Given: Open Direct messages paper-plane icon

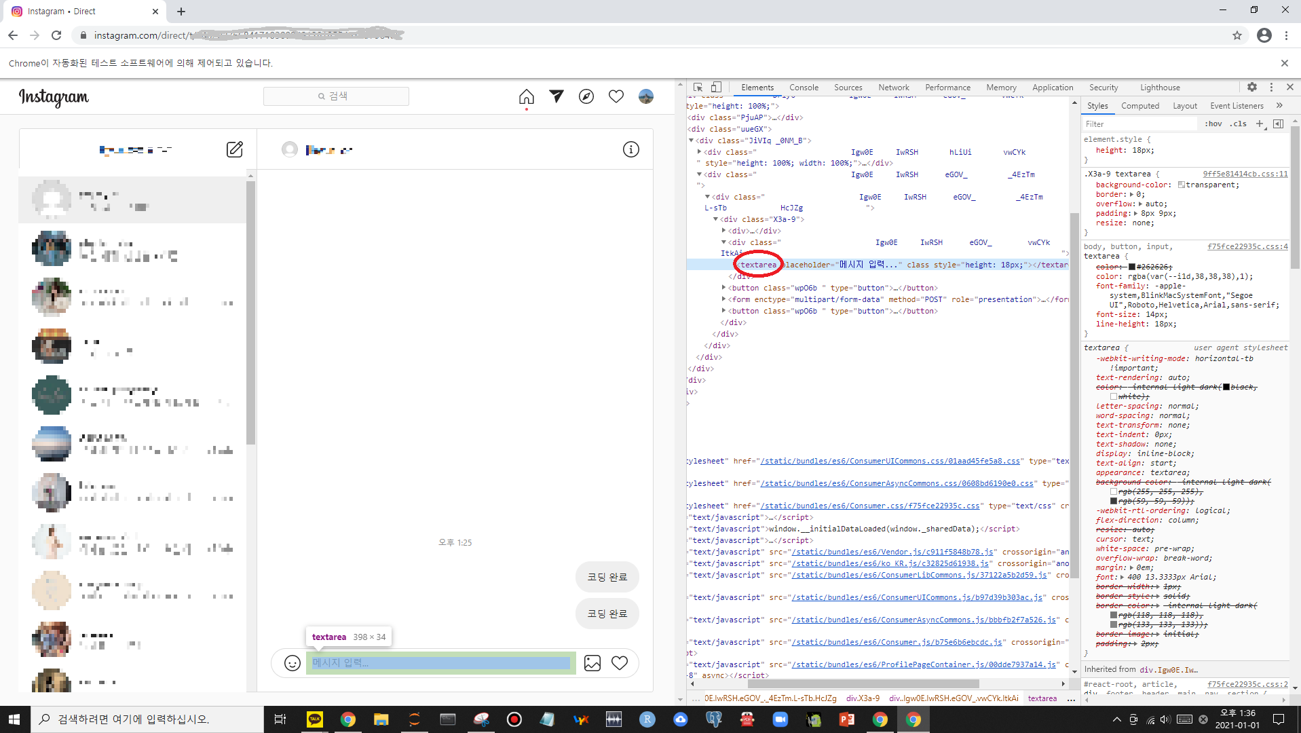Looking at the screenshot, I should click(557, 96).
